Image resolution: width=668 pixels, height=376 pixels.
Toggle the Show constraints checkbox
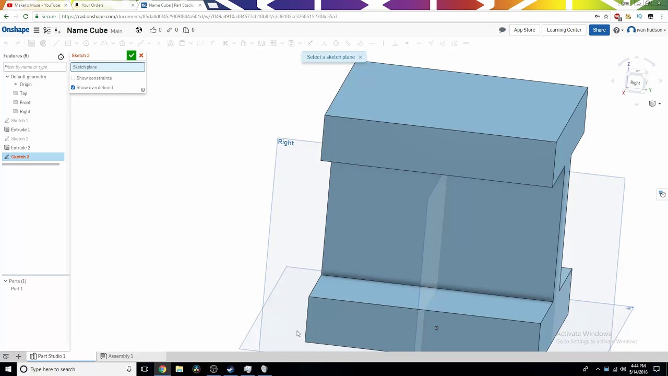(73, 78)
